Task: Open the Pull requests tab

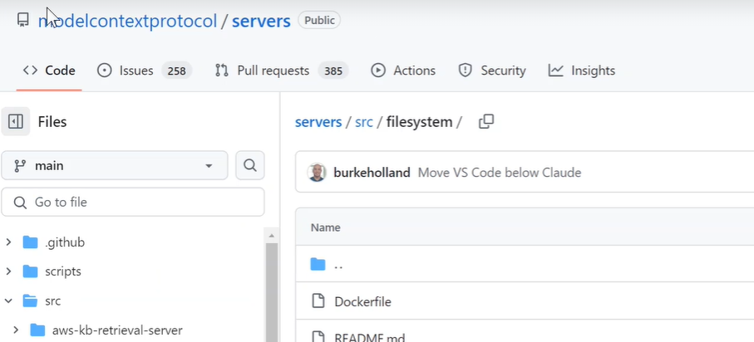Action: click(281, 71)
